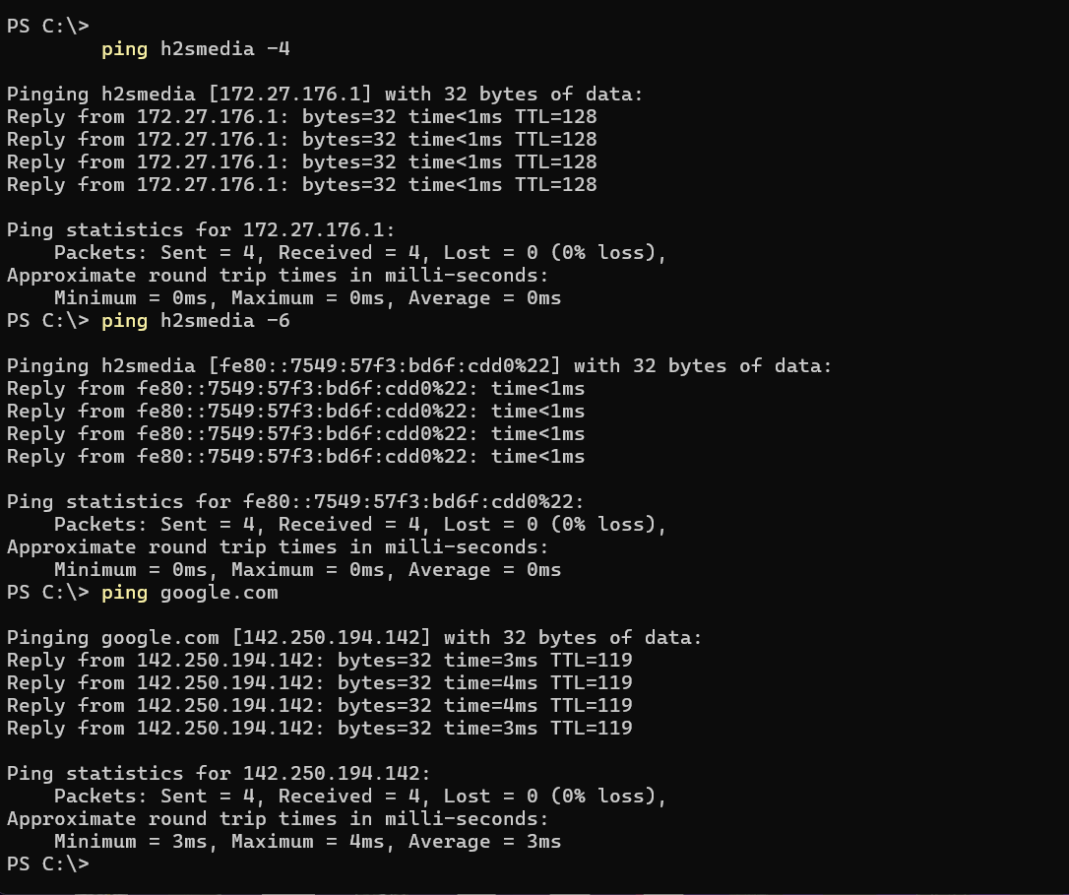Click the first 'Reply from 142.250.194.142' line
This screenshot has height=895, width=1069.
(319, 660)
